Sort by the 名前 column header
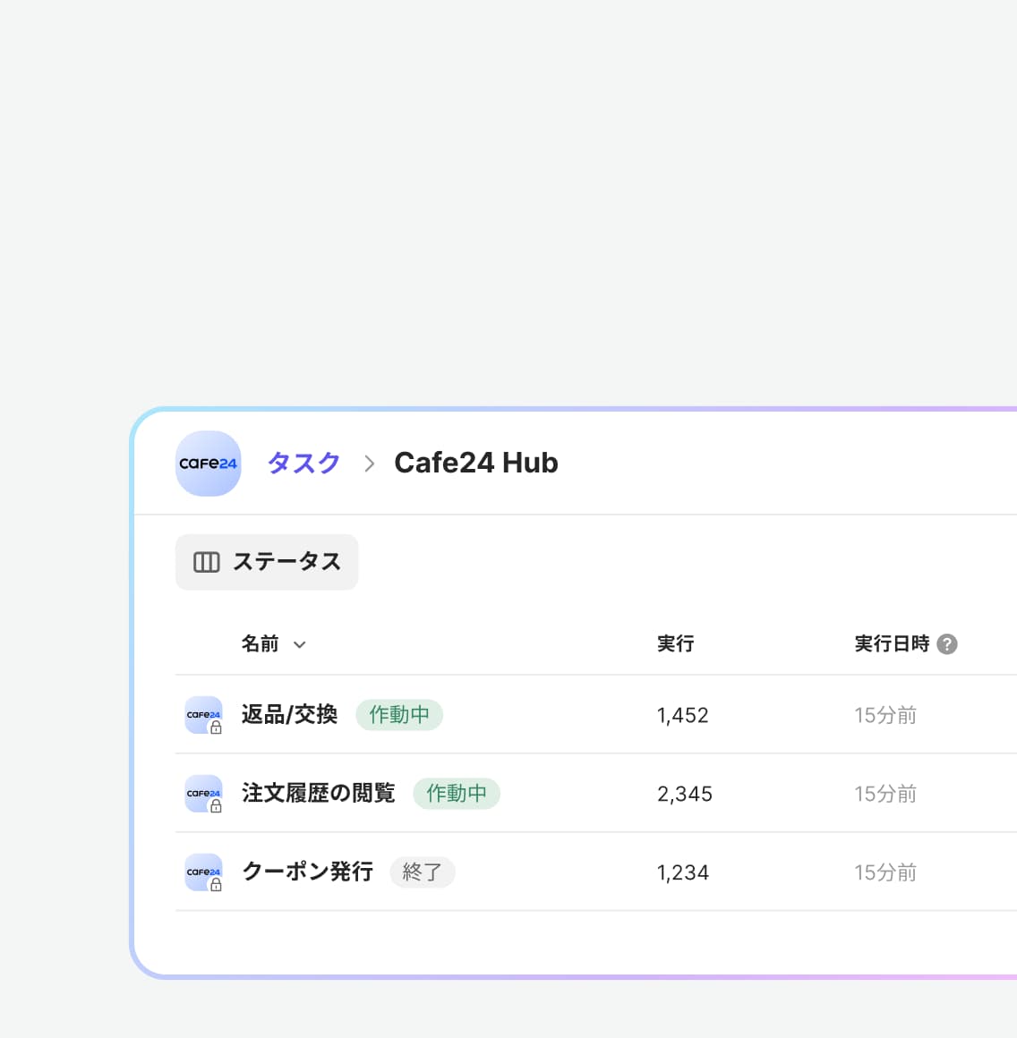 pyautogui.click(x=260, y=644)
